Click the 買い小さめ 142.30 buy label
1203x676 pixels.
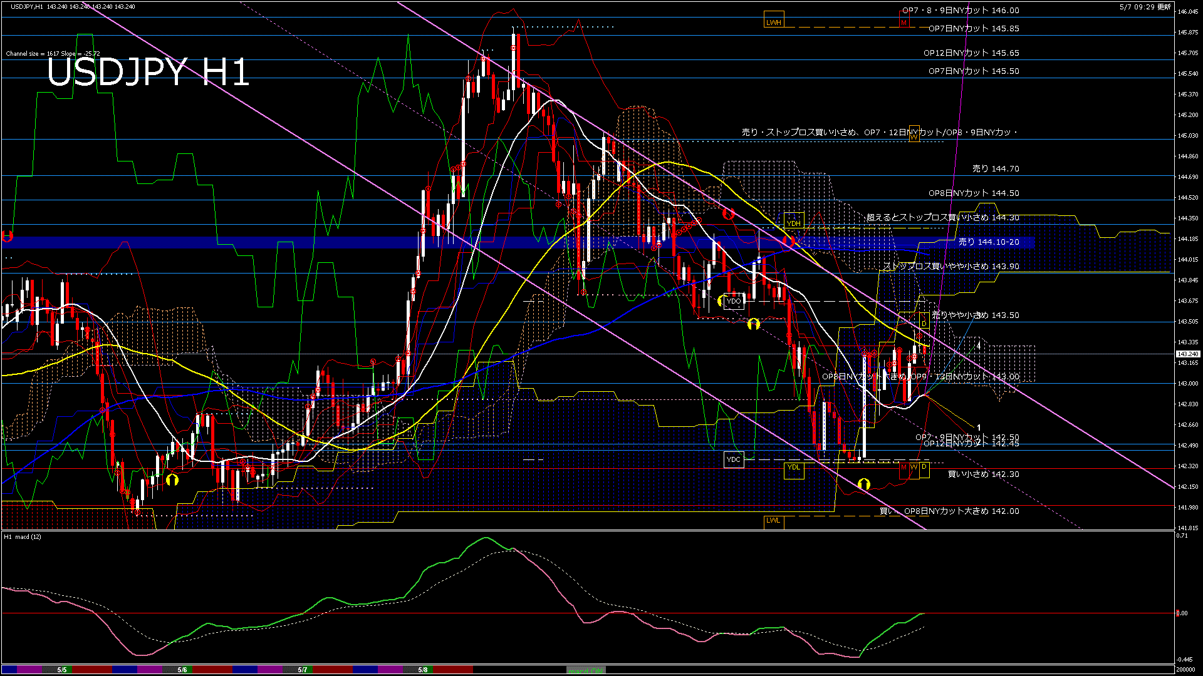tap(983, 474)
